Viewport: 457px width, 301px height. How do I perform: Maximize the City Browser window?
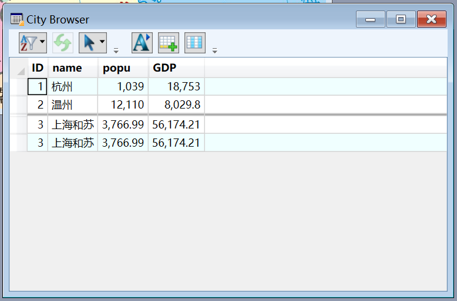point(401,19)
